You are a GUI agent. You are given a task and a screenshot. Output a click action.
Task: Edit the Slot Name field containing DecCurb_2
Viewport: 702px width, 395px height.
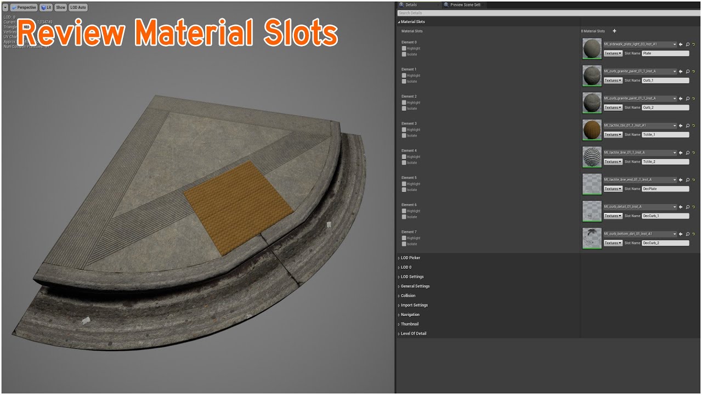tap(665, 243)
